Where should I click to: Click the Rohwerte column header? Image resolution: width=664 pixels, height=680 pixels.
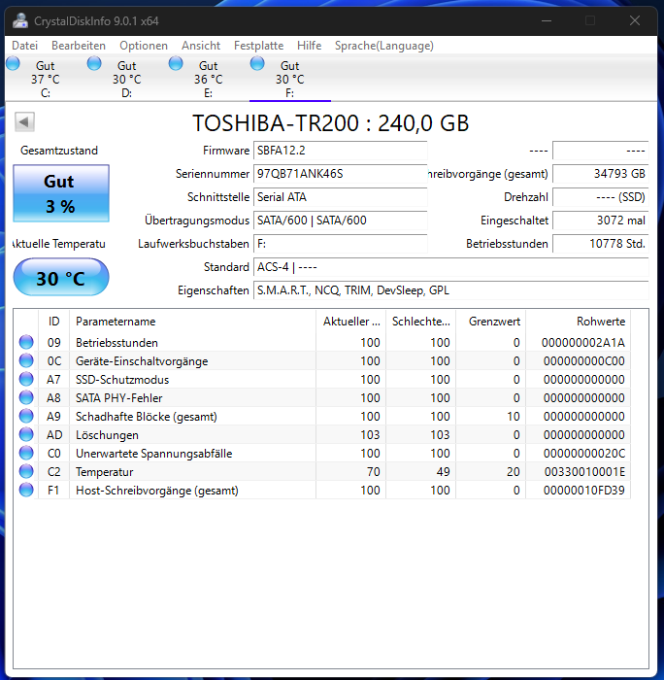coord(579,322)
